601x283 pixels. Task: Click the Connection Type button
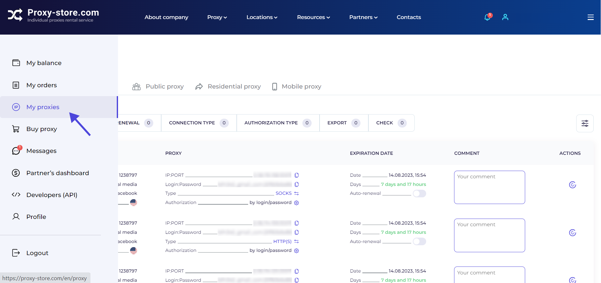click(199, 123)
